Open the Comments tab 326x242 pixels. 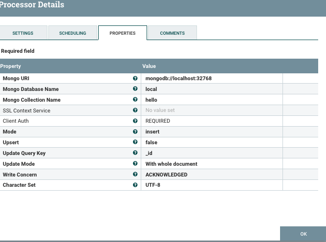click(x=172, y=33)
